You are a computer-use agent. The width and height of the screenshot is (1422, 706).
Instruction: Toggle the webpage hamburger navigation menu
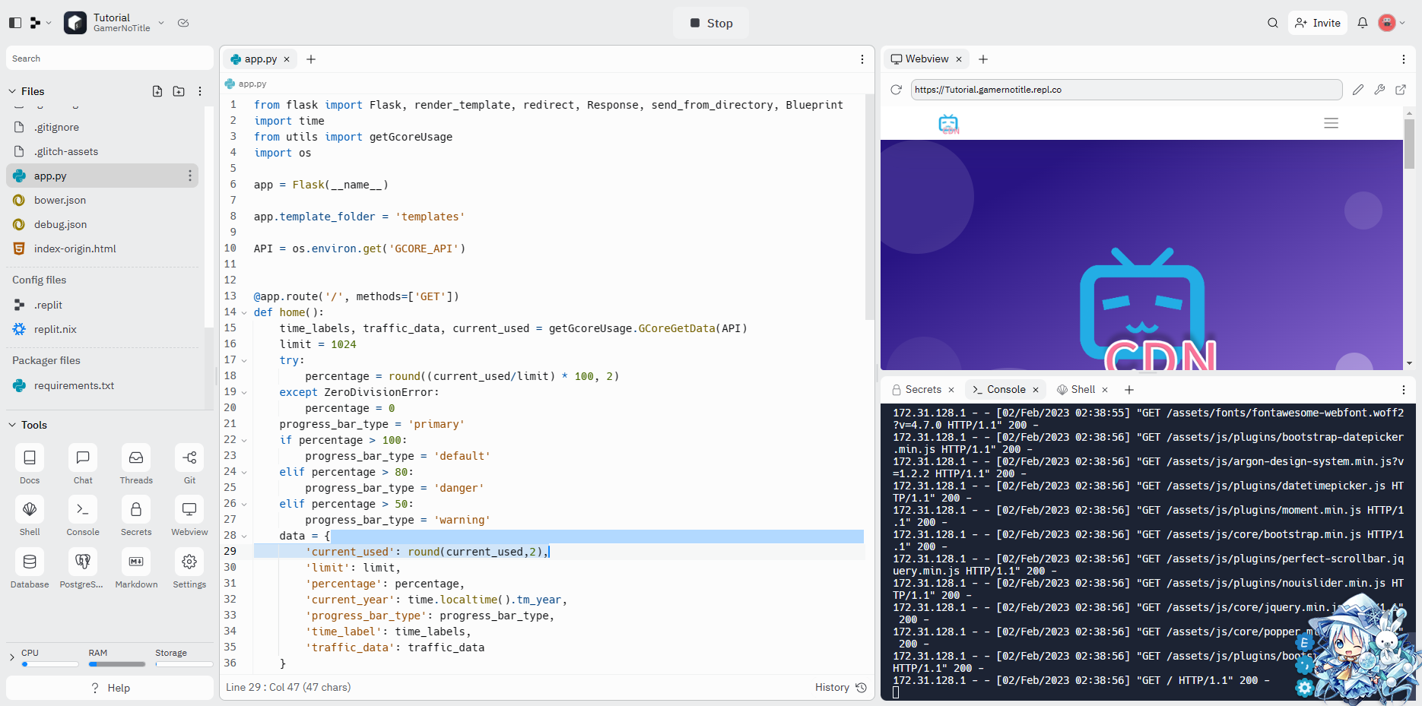tap(1331, 123)
